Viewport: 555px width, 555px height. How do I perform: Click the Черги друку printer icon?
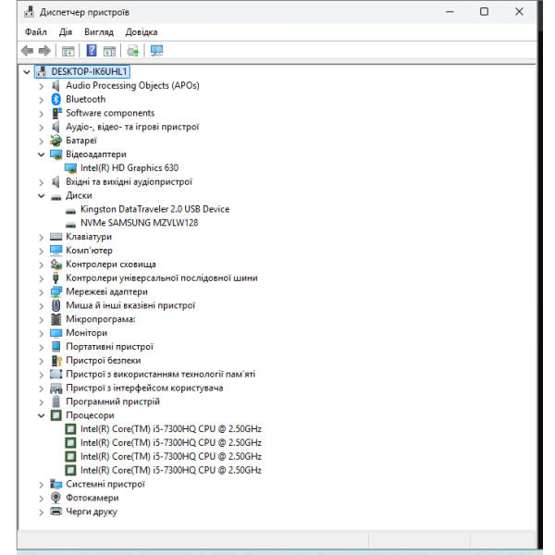[55, 512]
